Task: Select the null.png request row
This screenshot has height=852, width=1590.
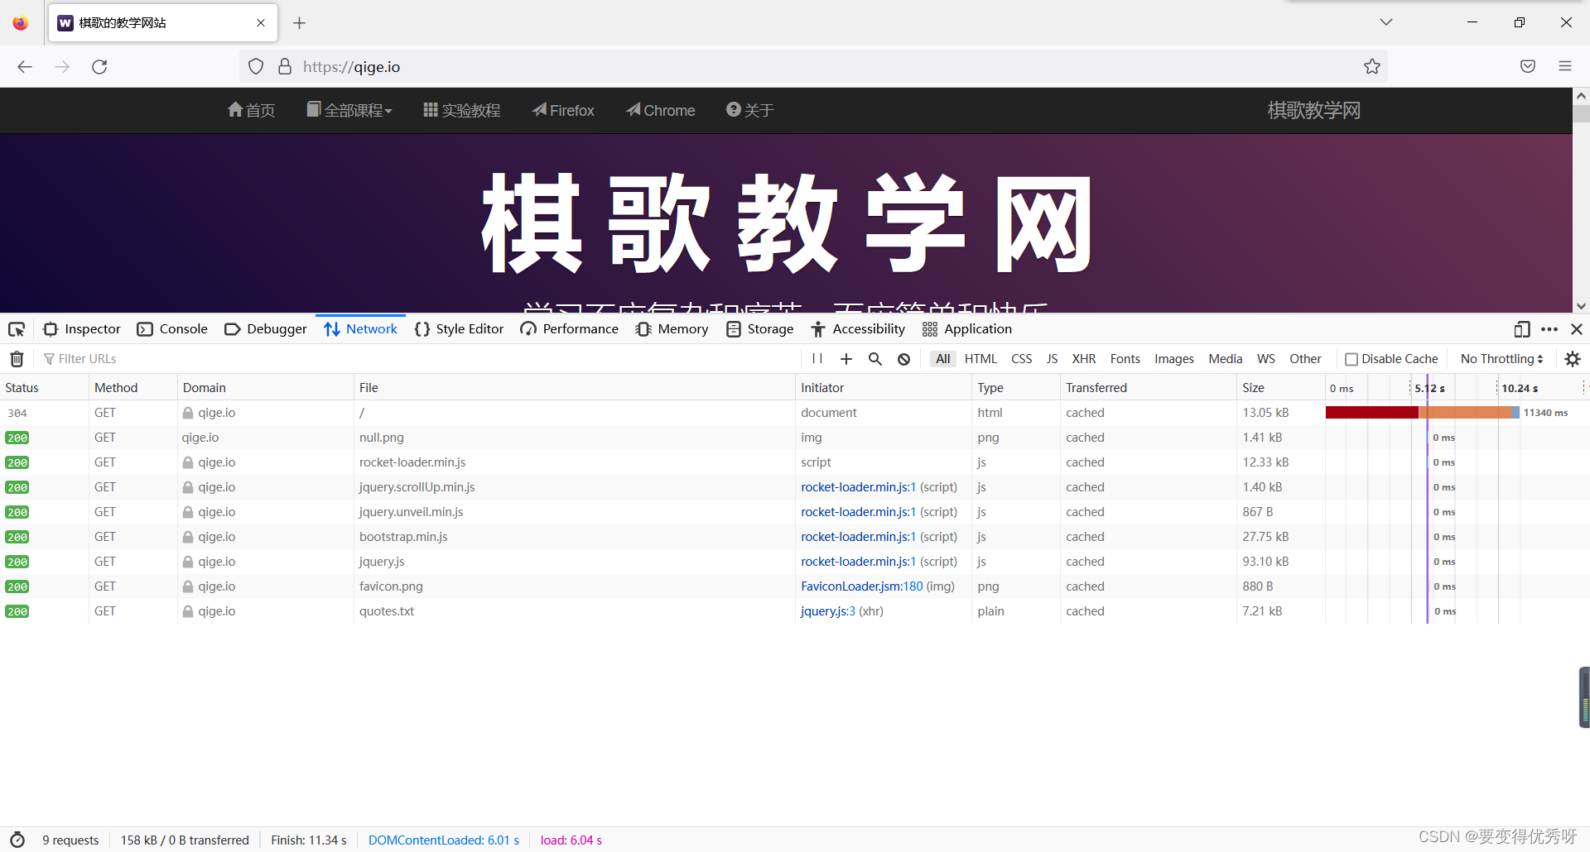Action: (795, 438)
